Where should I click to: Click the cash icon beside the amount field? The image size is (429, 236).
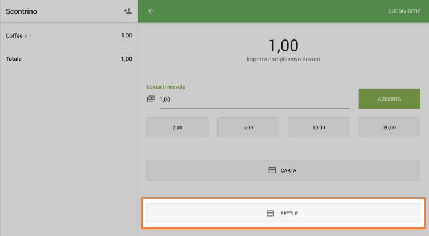[x=151, y=99]
